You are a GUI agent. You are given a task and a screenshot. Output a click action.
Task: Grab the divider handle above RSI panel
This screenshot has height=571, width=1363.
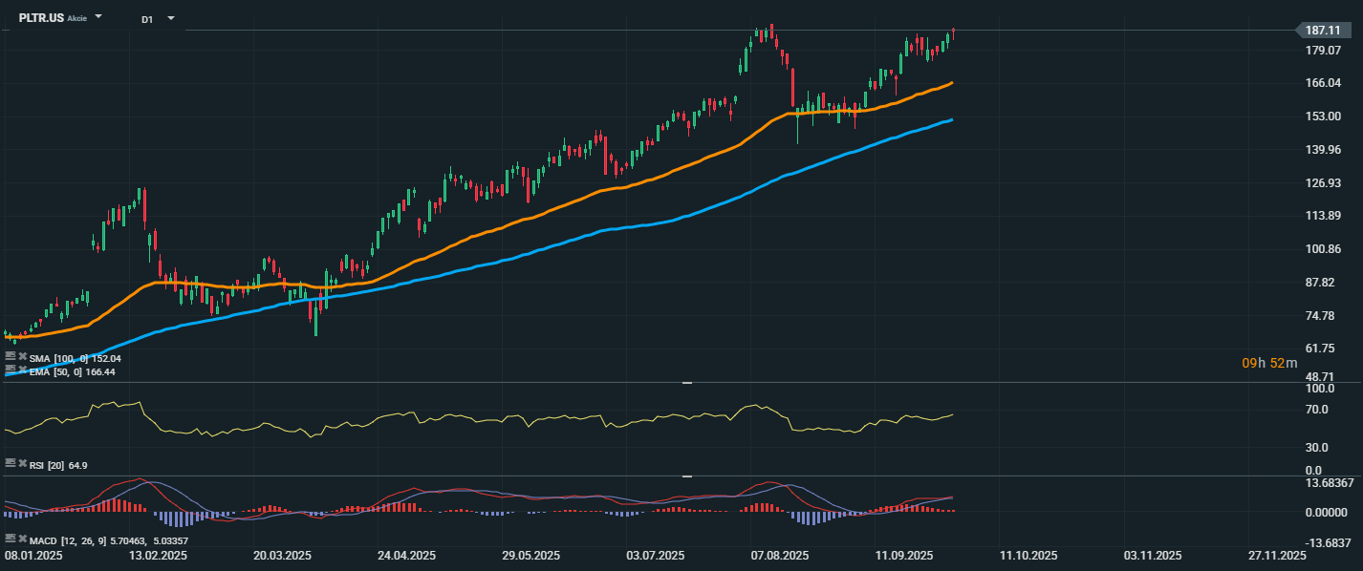click(685, 383)
